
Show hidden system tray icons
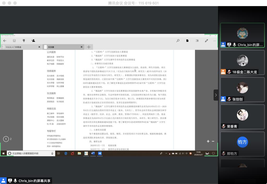coord(166,154)
